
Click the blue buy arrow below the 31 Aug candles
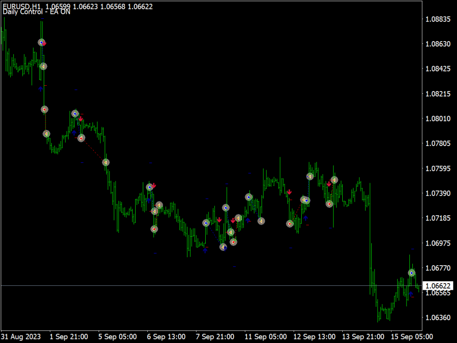tap(41, 88)
